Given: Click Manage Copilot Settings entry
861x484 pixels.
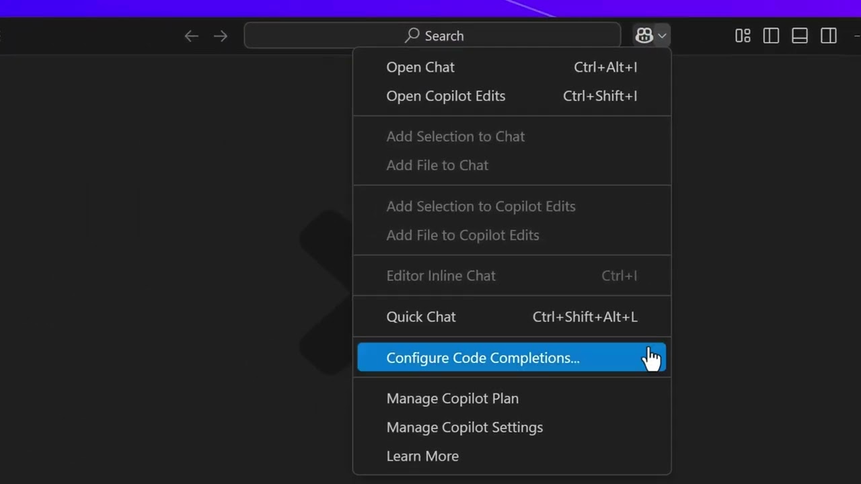Looking at the screenshot, I should [464, 428].
